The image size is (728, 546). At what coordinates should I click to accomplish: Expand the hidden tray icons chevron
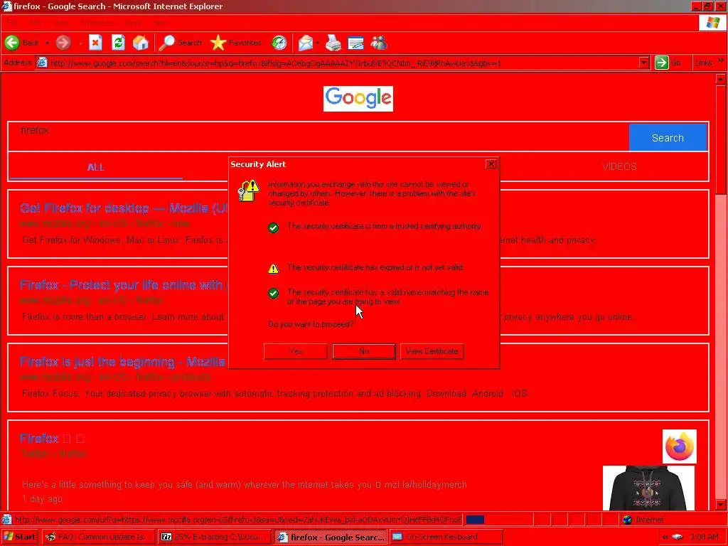665,537
